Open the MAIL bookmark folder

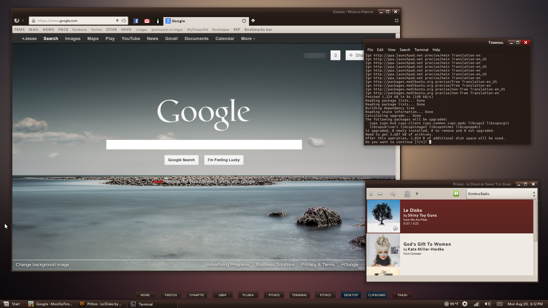[34, 29]
